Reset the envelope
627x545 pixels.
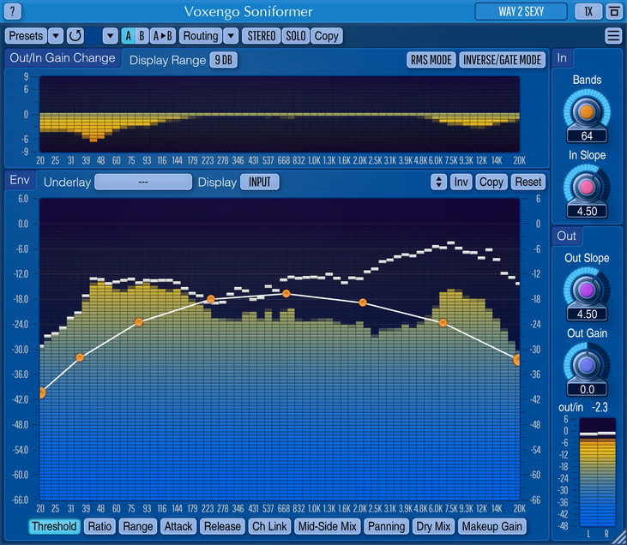click(528, 183)
